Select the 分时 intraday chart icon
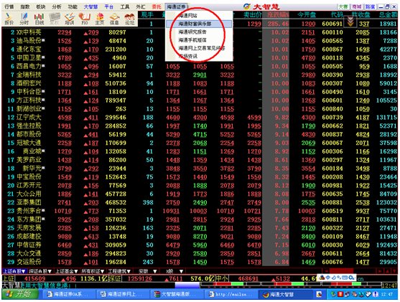Image resolution: width=400 pixels, height=302 pixels. (x=24, y=19)
